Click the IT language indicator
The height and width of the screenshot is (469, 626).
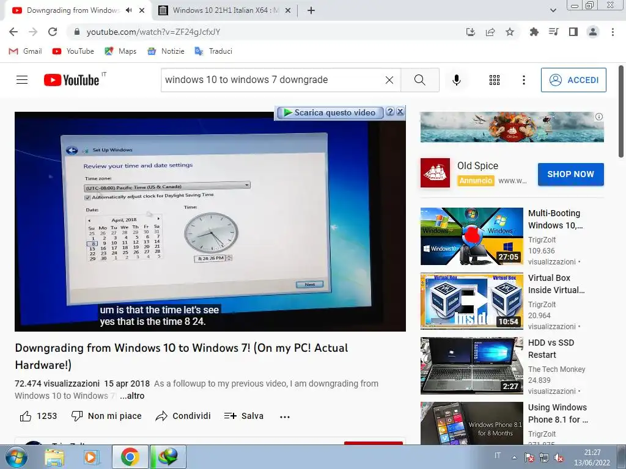[x=498, y=456]
